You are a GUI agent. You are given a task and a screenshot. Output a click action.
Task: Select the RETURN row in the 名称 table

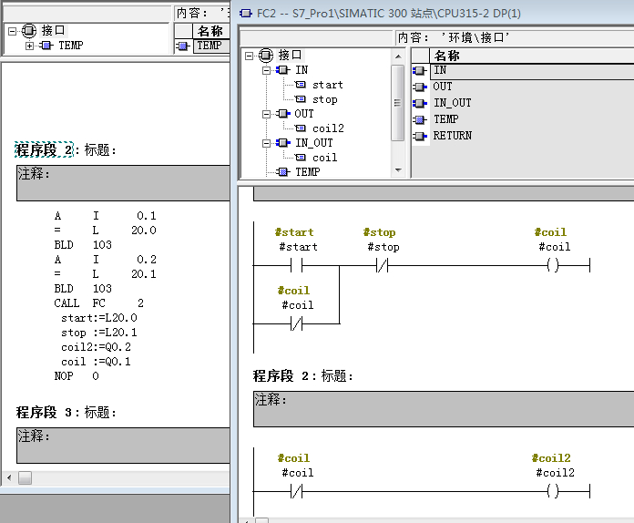(x=532, y=136)
